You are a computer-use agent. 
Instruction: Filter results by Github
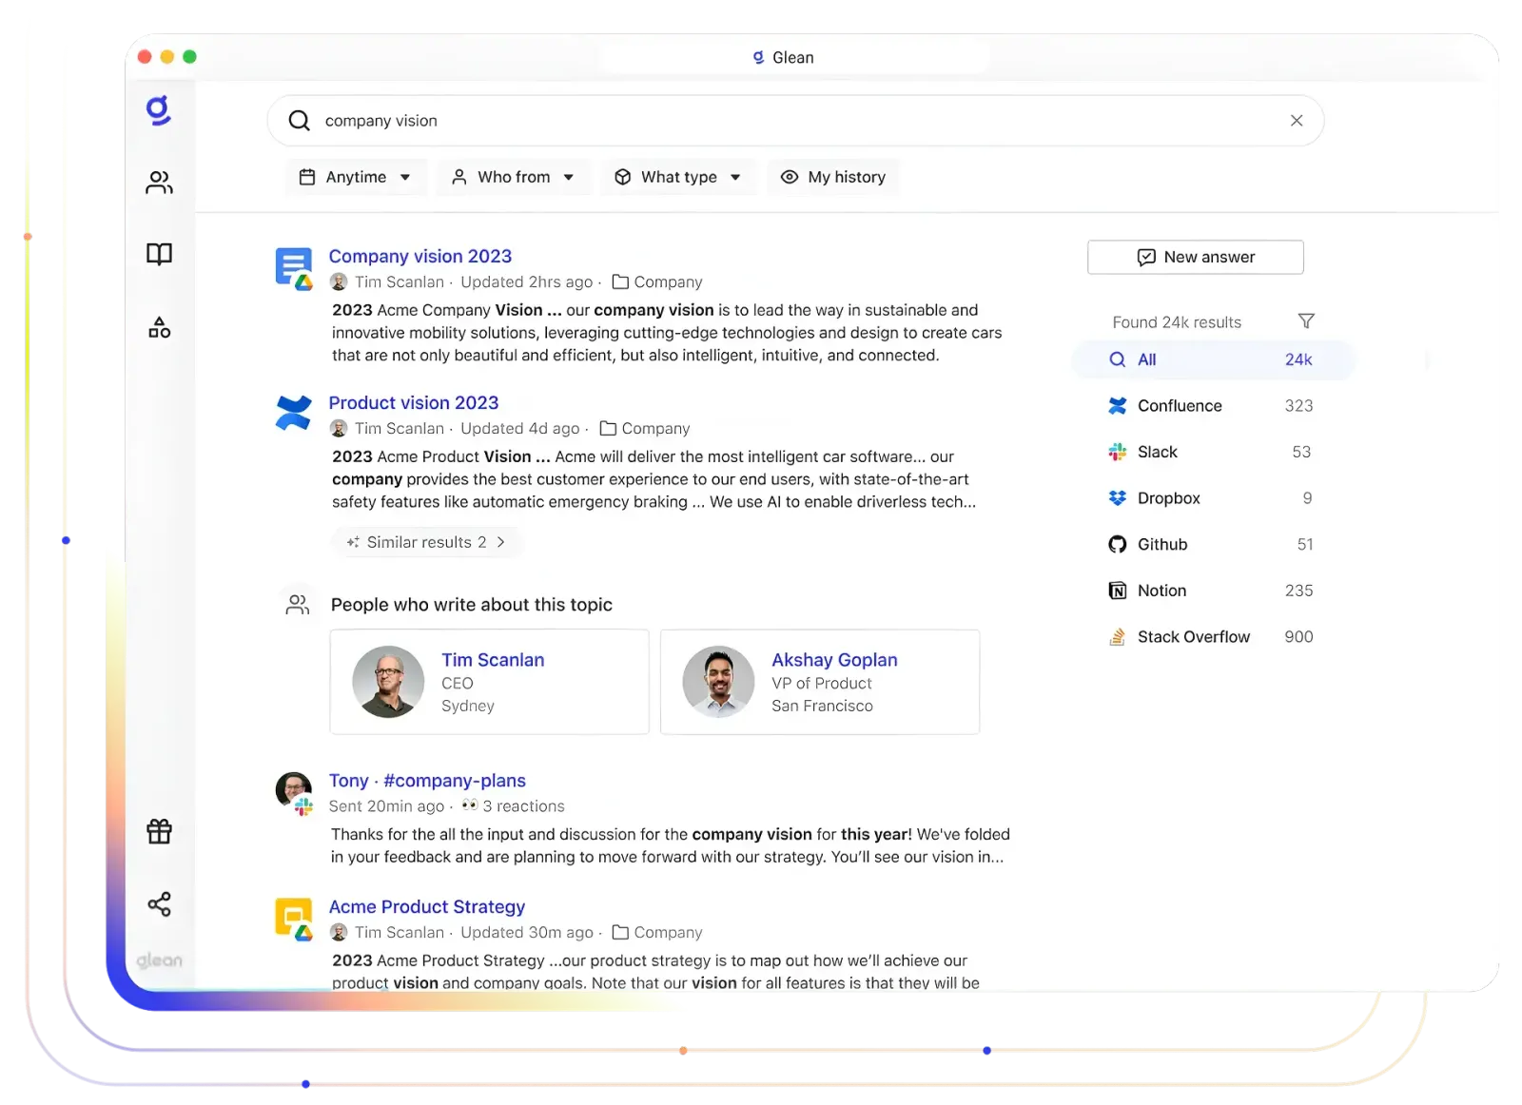tap(1212, 545)
